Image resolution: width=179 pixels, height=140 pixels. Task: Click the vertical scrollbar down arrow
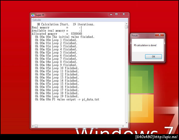tap(126, 123)
